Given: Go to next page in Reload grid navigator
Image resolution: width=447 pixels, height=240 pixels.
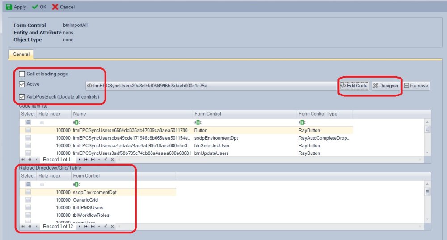Looking at the screenshot, I should (86, 226).
